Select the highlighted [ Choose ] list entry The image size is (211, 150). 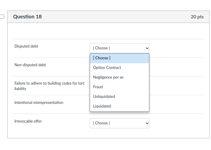[x=119, y=58]
